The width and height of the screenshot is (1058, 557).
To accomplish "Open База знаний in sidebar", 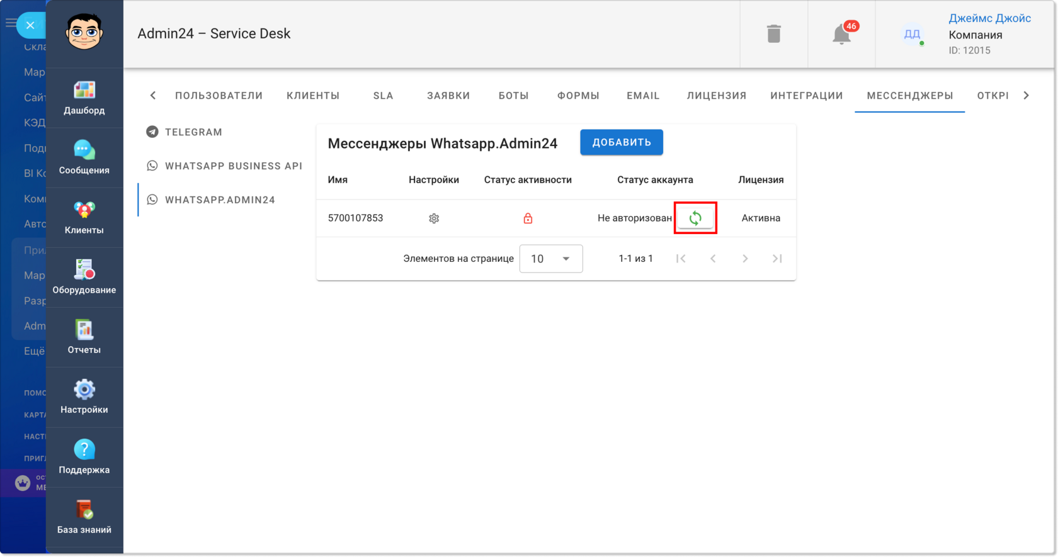I will (x=84, y=517).
